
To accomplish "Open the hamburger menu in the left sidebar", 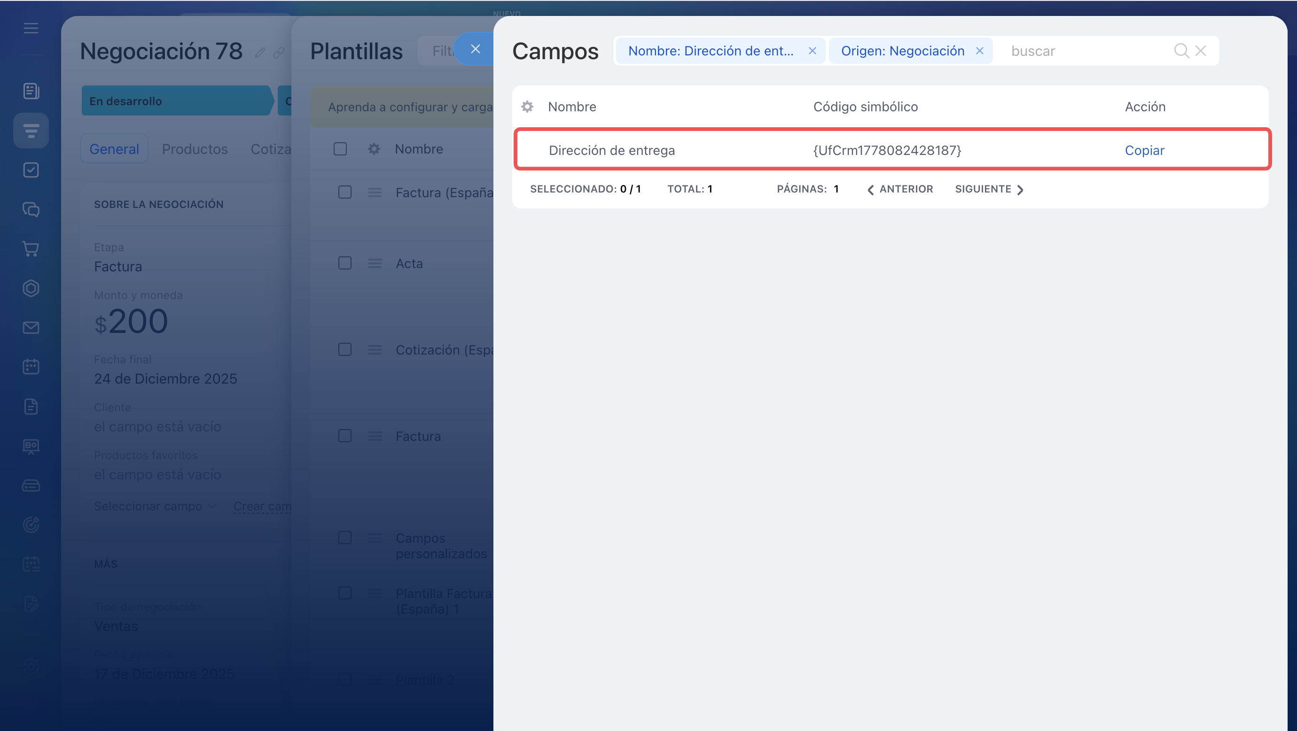I will [x=31, y=28].
